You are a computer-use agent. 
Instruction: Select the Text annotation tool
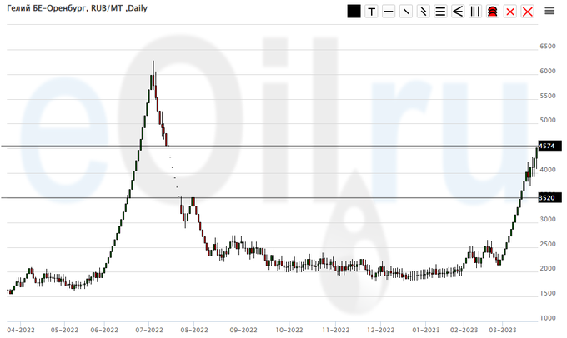(371, 12)
